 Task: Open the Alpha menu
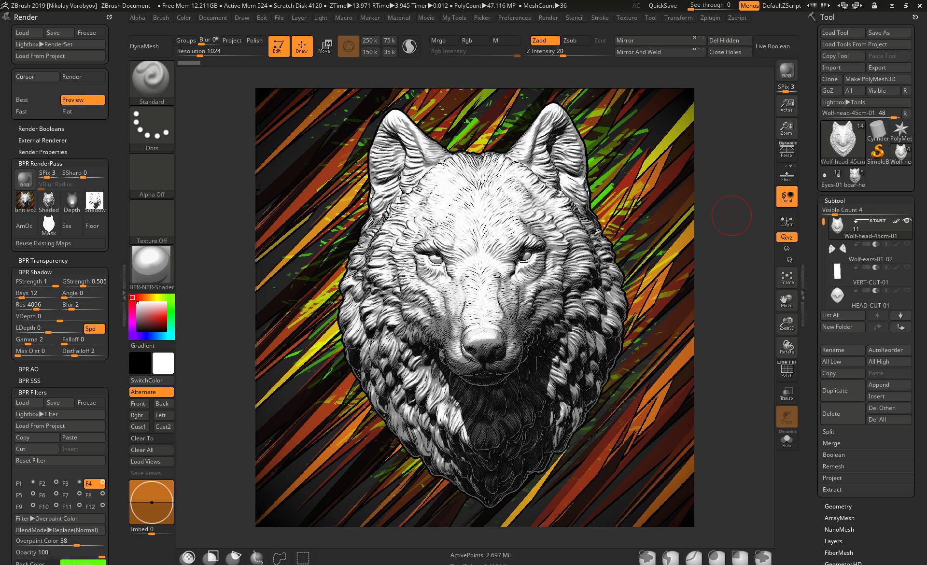click(138, 18)
